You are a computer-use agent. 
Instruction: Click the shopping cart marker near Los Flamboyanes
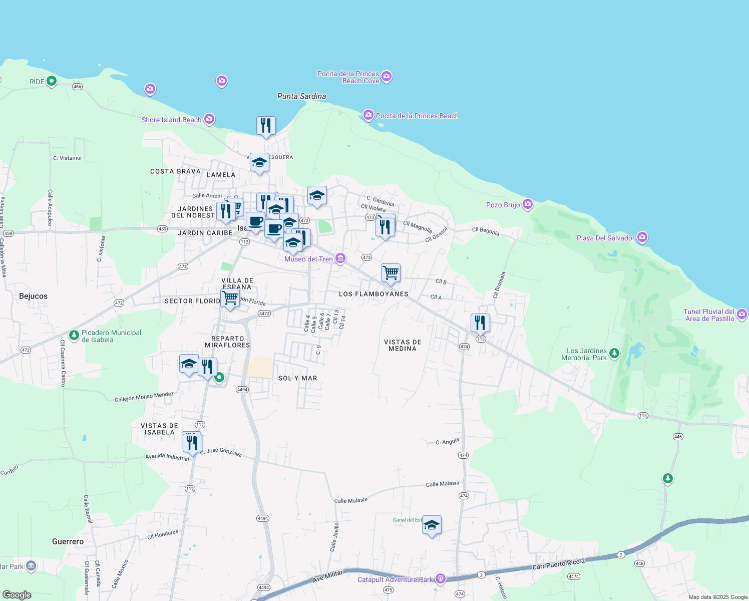[x=391, y=272]
